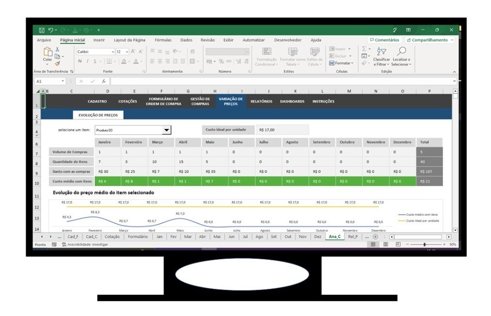The image size is (491, 316).
Task: Switch to page layout view in status bar
Action: pos(386,244)
